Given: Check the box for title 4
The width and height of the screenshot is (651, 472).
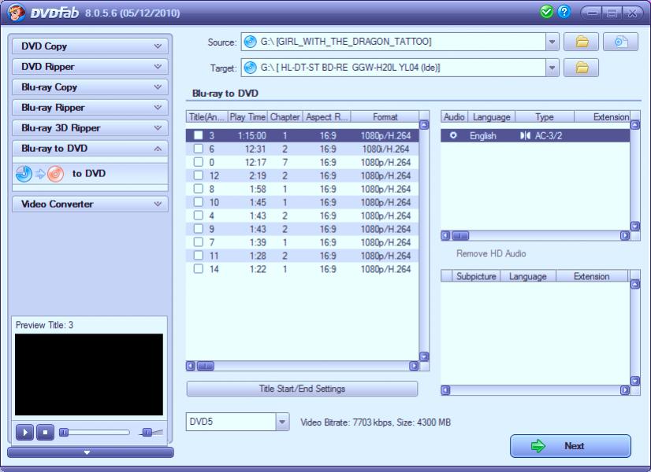Looking at the screenshot, I should [199, 216].
